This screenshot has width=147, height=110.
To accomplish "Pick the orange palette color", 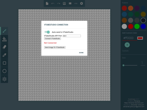I will (131, 8).
